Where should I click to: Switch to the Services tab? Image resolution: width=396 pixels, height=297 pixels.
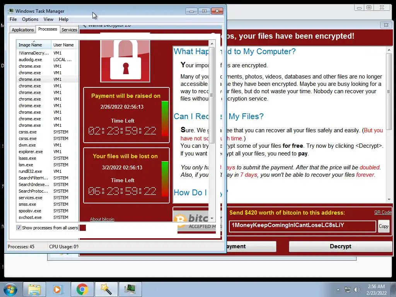pos(69,30)
